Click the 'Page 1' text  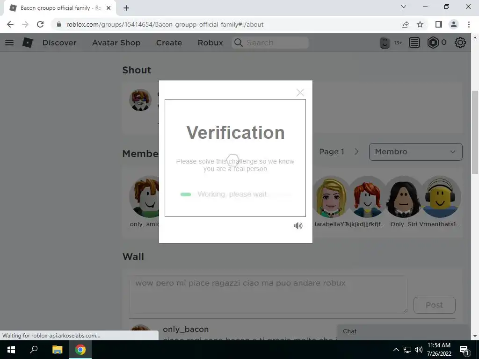(x=332, y=152)
